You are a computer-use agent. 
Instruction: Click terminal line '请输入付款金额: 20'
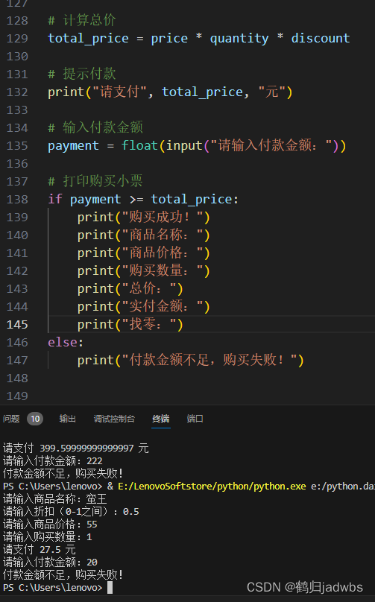point(50,562)
